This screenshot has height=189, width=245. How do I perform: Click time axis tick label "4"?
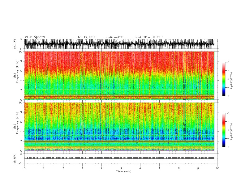pos(101,168)
